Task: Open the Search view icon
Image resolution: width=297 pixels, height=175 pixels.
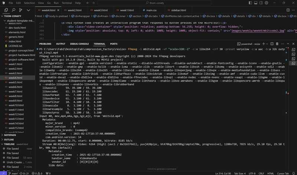Action: tap(13, 10)
